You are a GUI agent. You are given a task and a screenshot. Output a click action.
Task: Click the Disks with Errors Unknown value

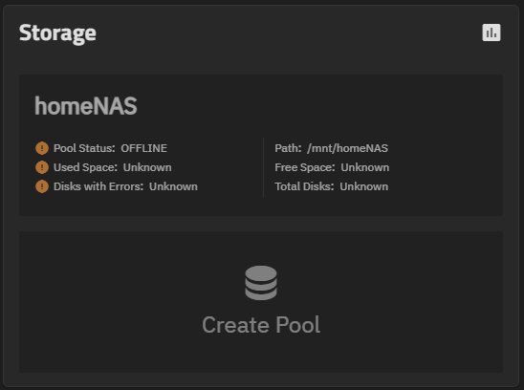(173, 186)
